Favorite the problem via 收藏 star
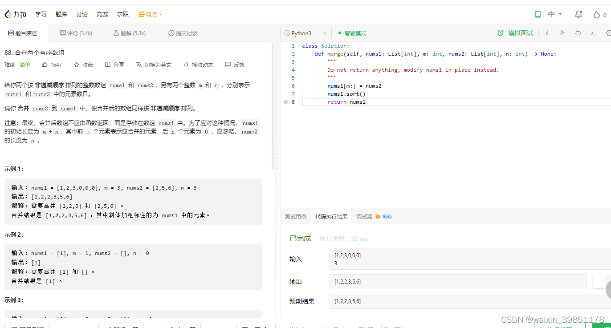This screenshot has height=328, width=611. click(83, 65)
